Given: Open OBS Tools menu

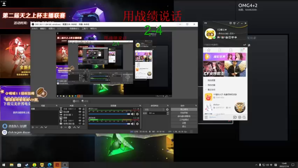Looking at the screenshot, I should click(x=85, y=29).
